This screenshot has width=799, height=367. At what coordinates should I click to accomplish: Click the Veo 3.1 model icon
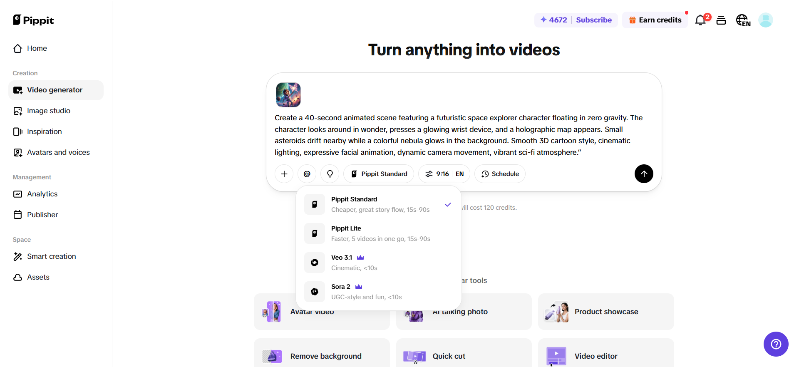(x=315, y=263)
